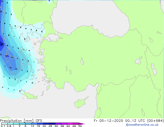Click the legend scale label '0.1'
The height and width of the screenshot is (127, 164).
[3, 126]
